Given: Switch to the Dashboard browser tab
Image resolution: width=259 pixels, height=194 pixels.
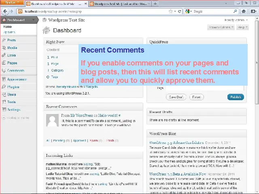Looking at the screenshot, I should [57, 4].
